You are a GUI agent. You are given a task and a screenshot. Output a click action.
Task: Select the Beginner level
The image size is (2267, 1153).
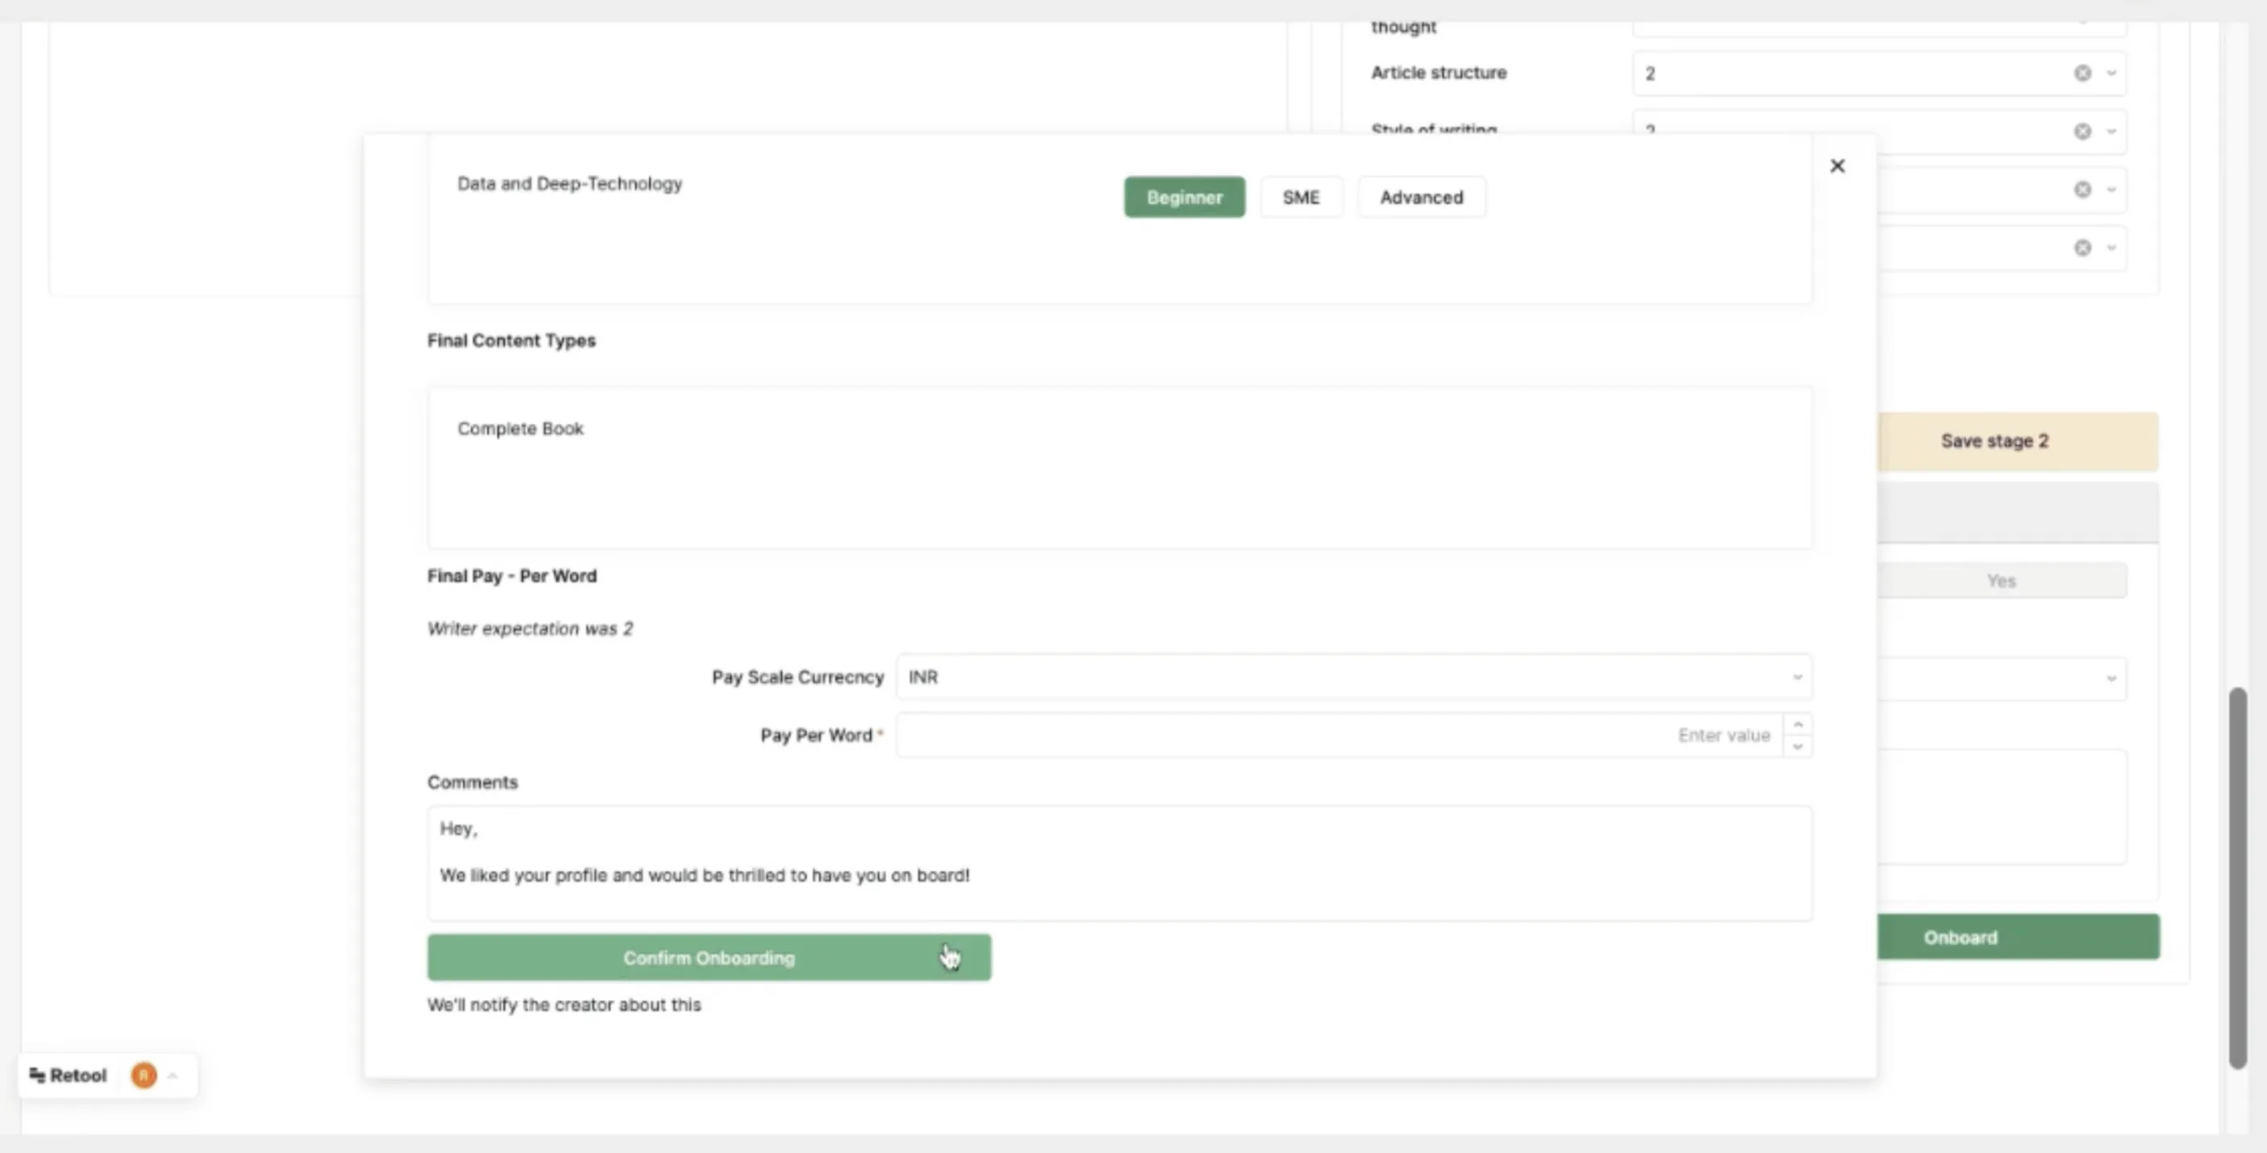(1183, 197)
